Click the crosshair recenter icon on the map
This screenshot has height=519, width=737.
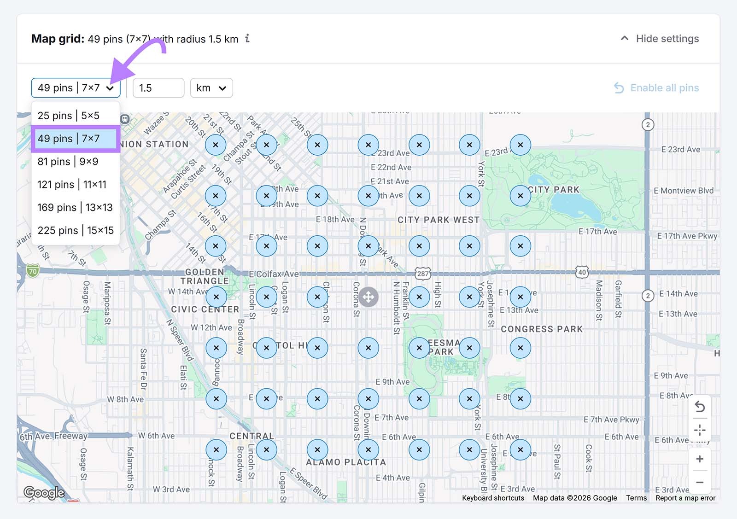coord(700,430)
